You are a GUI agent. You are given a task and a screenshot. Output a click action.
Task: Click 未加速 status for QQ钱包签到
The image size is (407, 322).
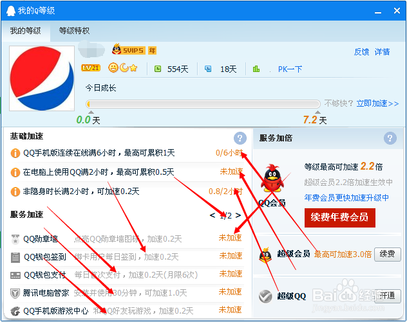[231, 256]
